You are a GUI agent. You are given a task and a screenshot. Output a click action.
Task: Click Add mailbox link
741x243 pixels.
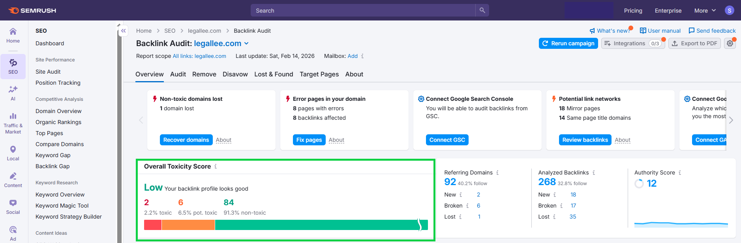tap(353, 56)
